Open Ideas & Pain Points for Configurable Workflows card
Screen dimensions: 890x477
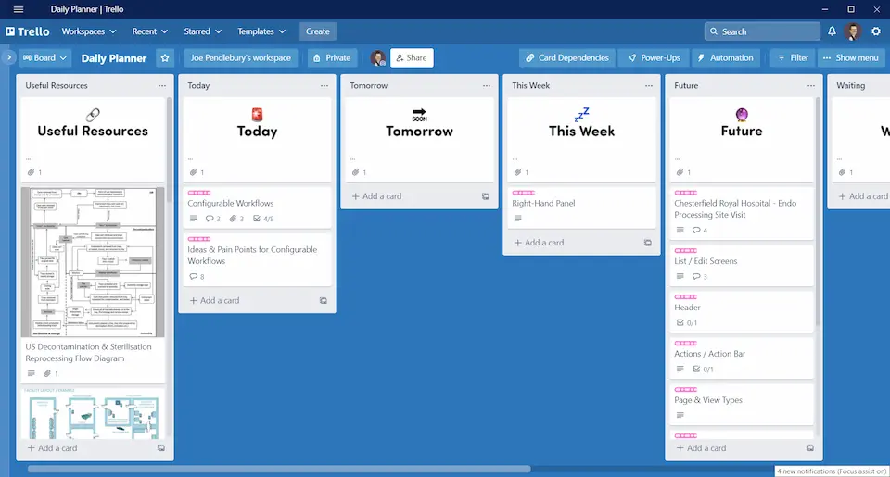[257, 259]
